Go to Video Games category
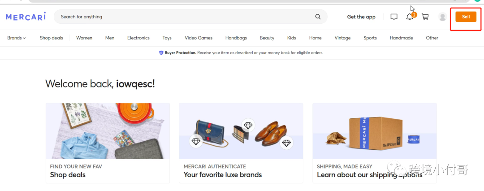484x191 pixels. [x=199, y=38]
